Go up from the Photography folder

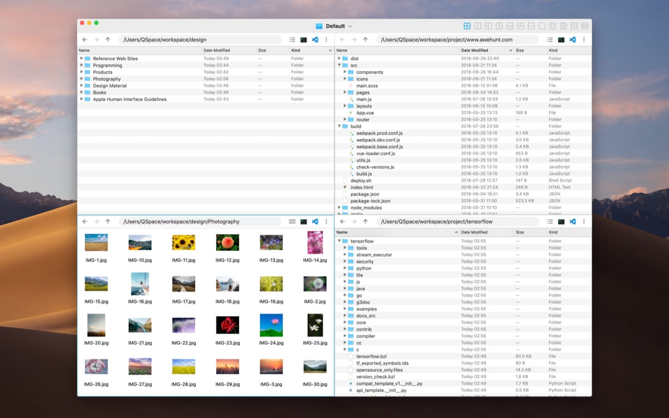click(108, 221)
